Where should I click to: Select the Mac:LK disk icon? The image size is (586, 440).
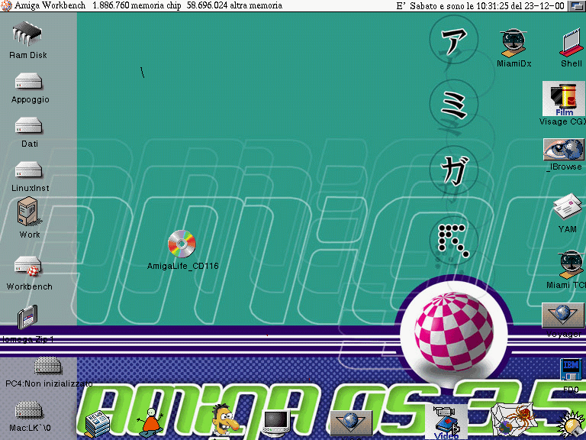[29, 409]
